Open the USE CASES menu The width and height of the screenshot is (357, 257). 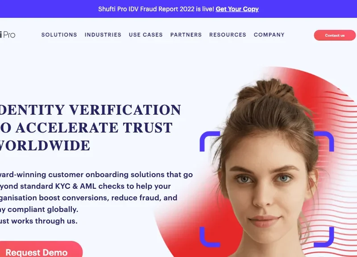[x=146, y=35]
